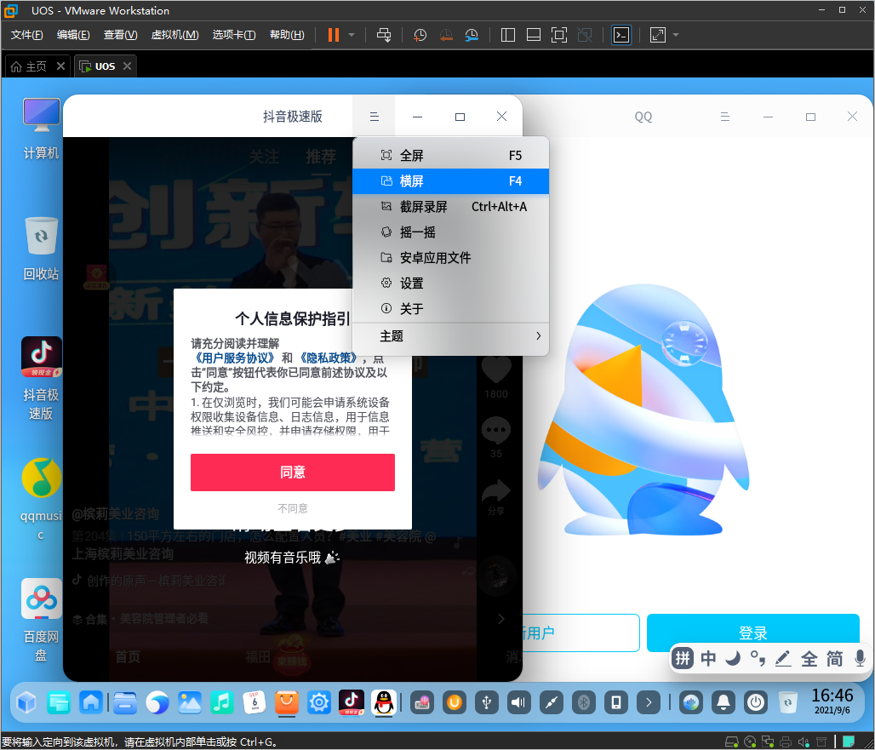Click the stretch guest display icon
The width and height of the screenshot is (875, 750).
coord(658,35)
